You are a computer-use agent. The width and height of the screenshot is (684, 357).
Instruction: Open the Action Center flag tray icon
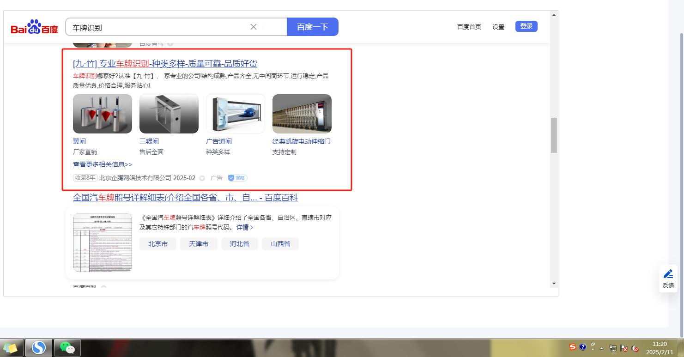pyautogui.click(x=624, y=348)
